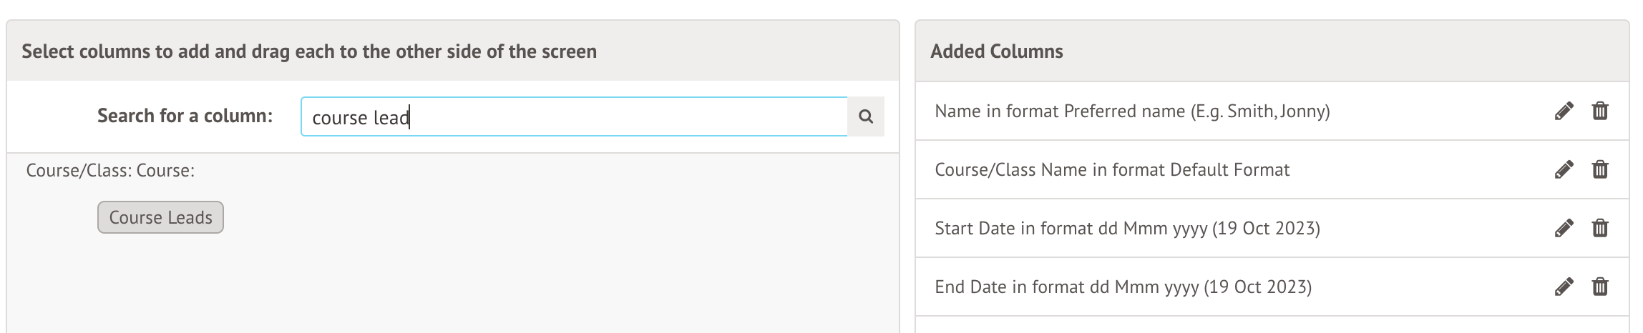Viewport: 1643px width, 333px height.
Task: Edit the Name Preferred name column
Action: coord(1564,111)
